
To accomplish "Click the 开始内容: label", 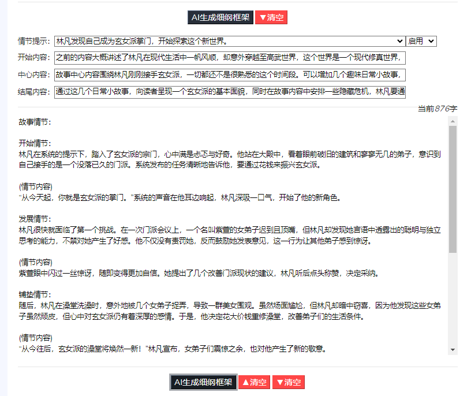I will (34, 57).
